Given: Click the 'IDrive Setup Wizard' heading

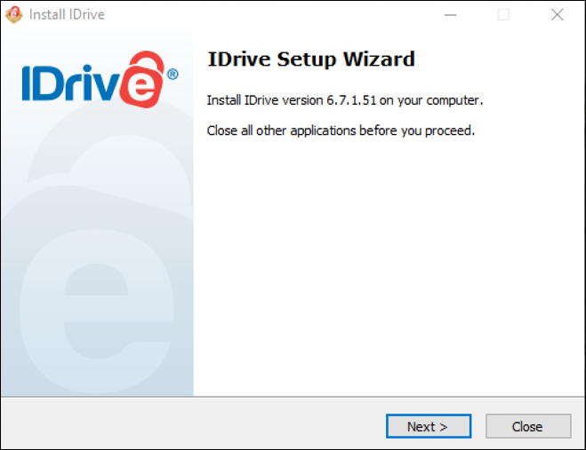Looking at the screenshot, I should click(x=311, y=59).
